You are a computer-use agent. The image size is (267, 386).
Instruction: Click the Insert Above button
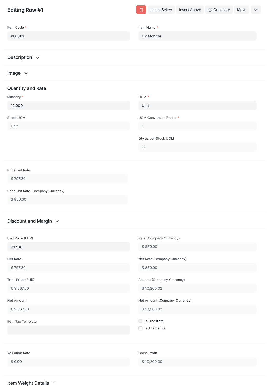click(190, 10)
